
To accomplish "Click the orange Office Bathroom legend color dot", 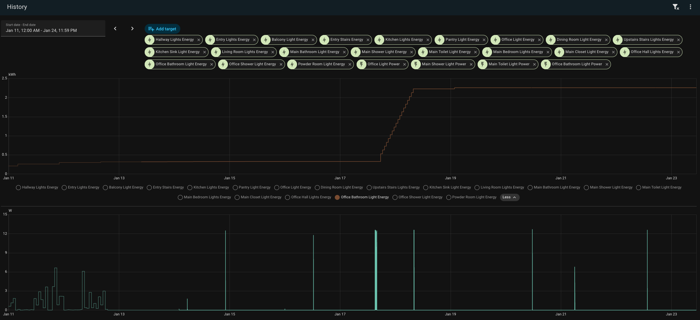I will coord(337,197).
